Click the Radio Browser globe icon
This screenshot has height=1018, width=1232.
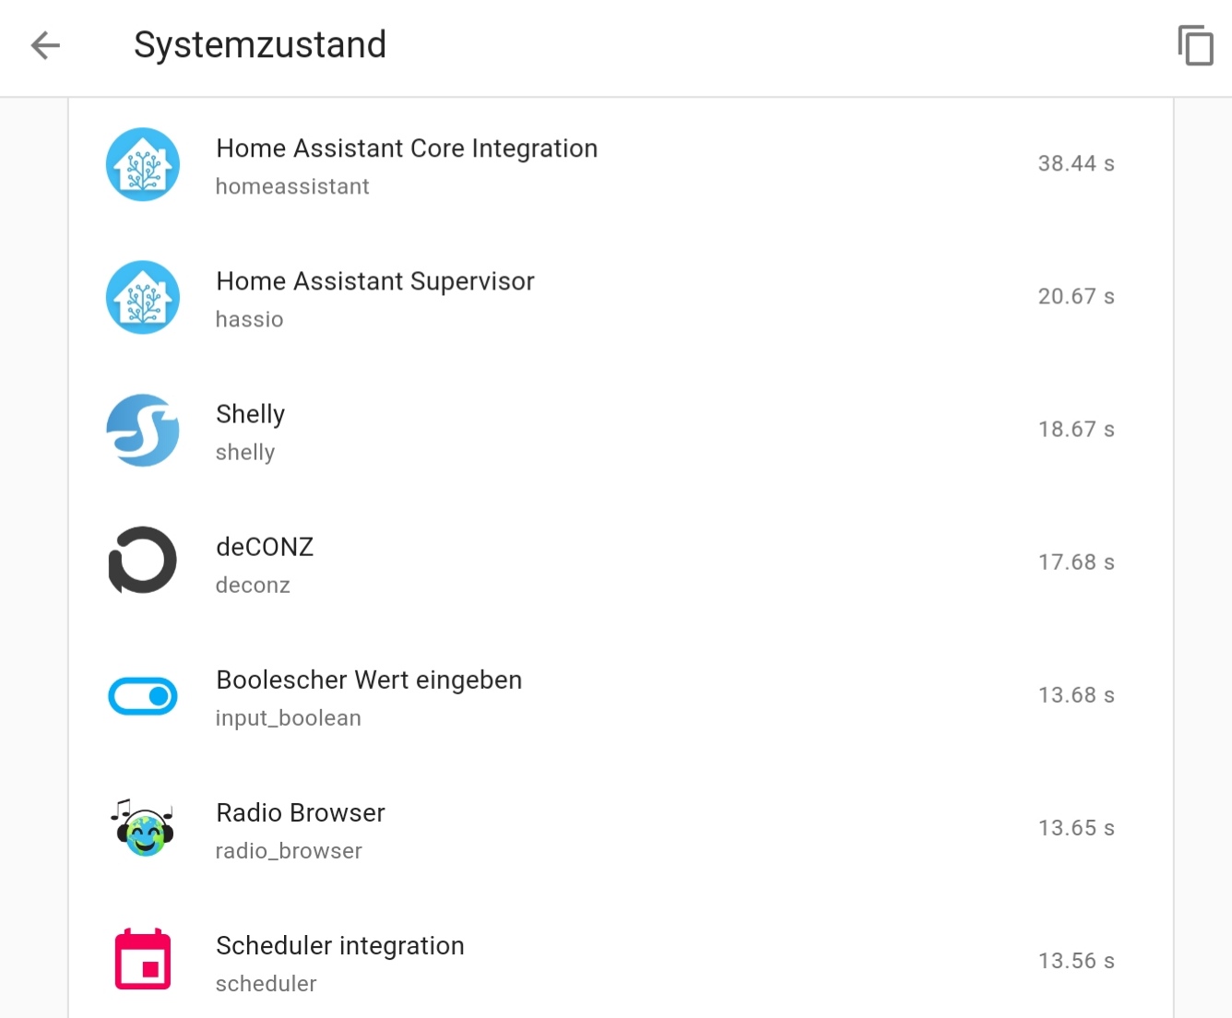point(143,828)
